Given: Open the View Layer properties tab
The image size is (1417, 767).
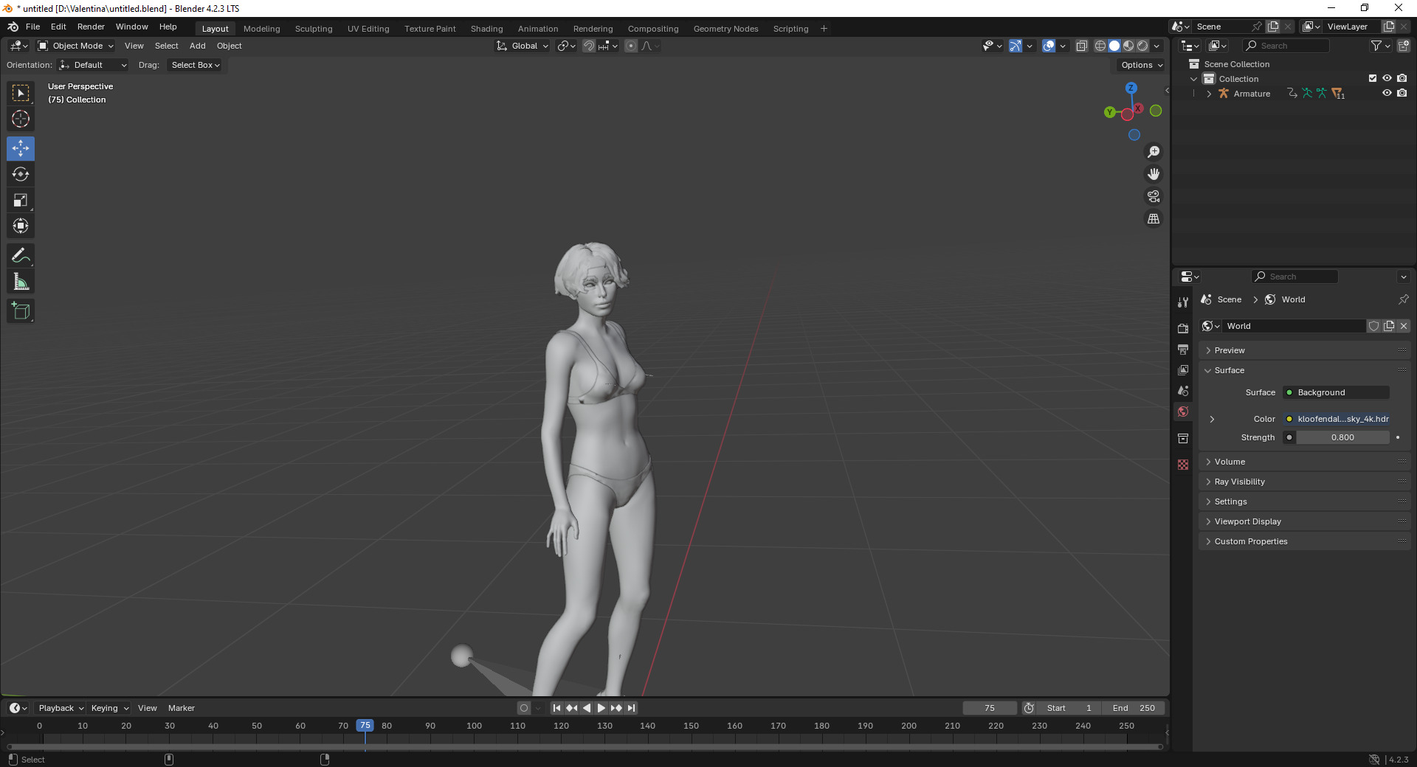Looking at the screenshot, I should (1183, 369).
